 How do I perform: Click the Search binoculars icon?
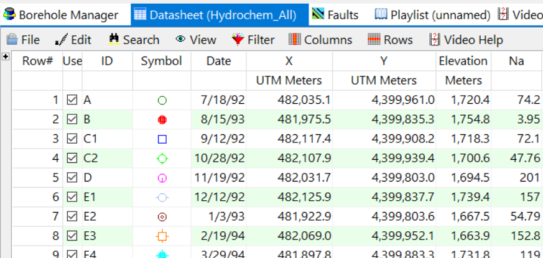[114, 40]
